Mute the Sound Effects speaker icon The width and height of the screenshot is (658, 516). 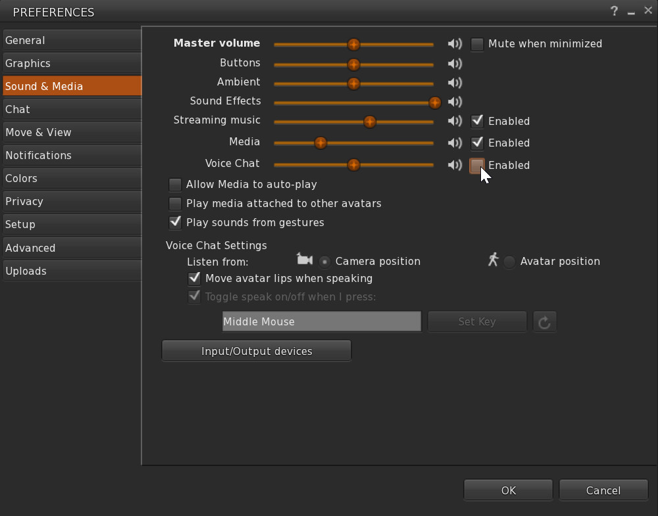pyautogui.click(x=454, y=102)
